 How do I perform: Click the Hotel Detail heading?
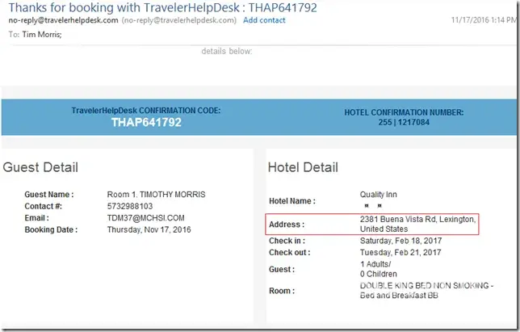point(303,168)
